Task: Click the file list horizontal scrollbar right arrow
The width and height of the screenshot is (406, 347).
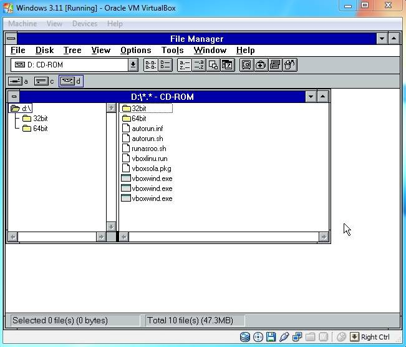Action: click(324, 237)
